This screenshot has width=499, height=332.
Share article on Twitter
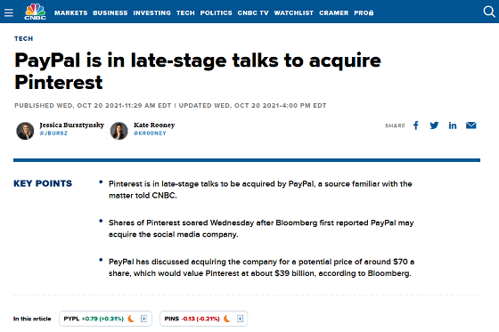(x=434, y=126)
